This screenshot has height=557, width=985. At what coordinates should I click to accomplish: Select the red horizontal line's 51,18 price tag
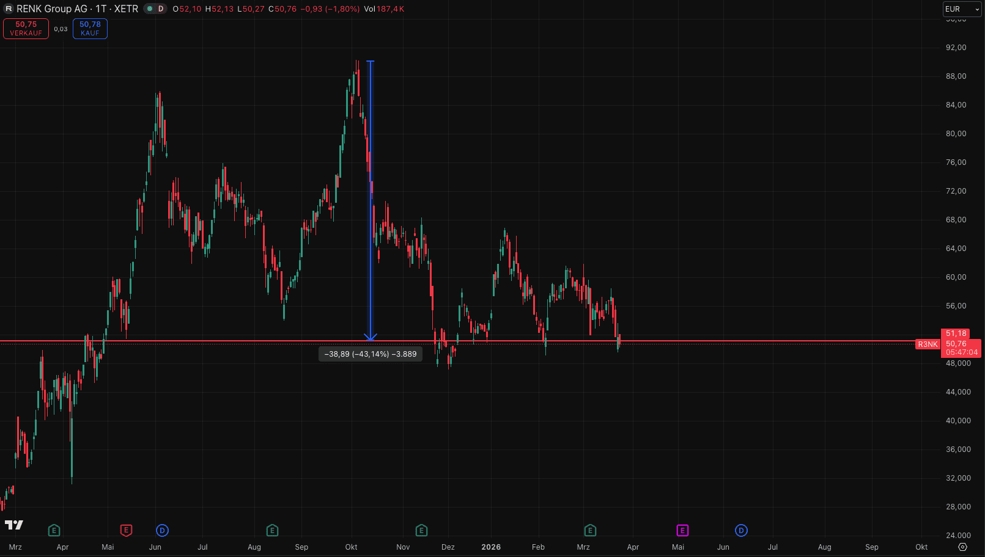coord(956,333)
